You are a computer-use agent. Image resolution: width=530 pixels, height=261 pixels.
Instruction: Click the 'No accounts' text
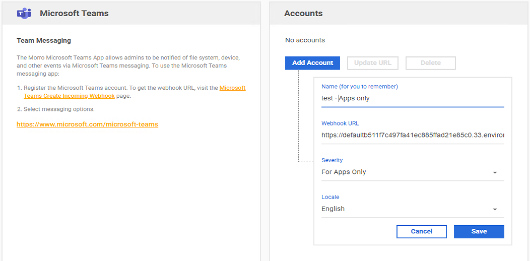coord(305,40)
